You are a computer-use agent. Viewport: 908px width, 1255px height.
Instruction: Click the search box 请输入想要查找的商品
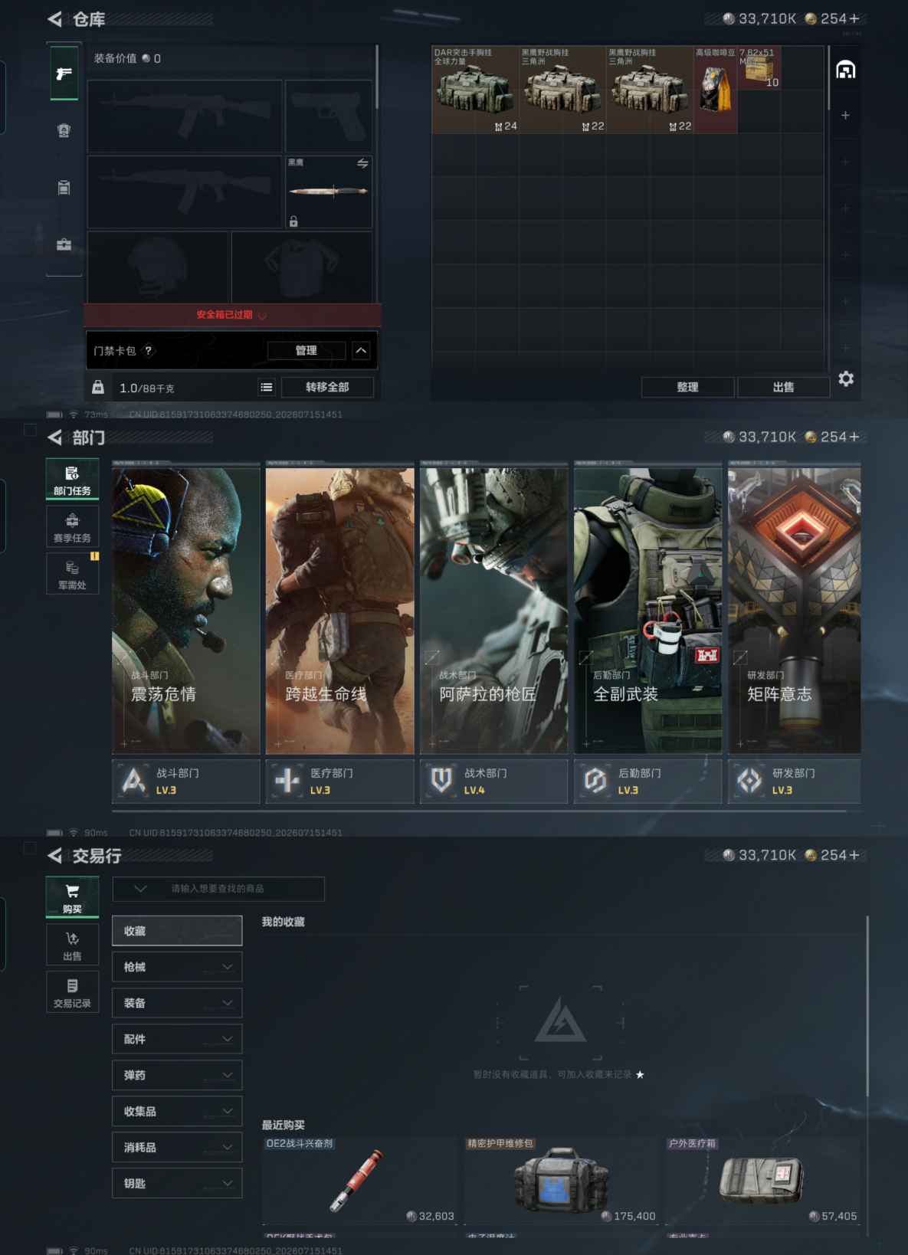pyautogui.click(x=218, y=889)
